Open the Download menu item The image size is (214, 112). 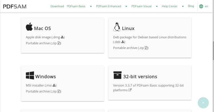coord(57,6)
